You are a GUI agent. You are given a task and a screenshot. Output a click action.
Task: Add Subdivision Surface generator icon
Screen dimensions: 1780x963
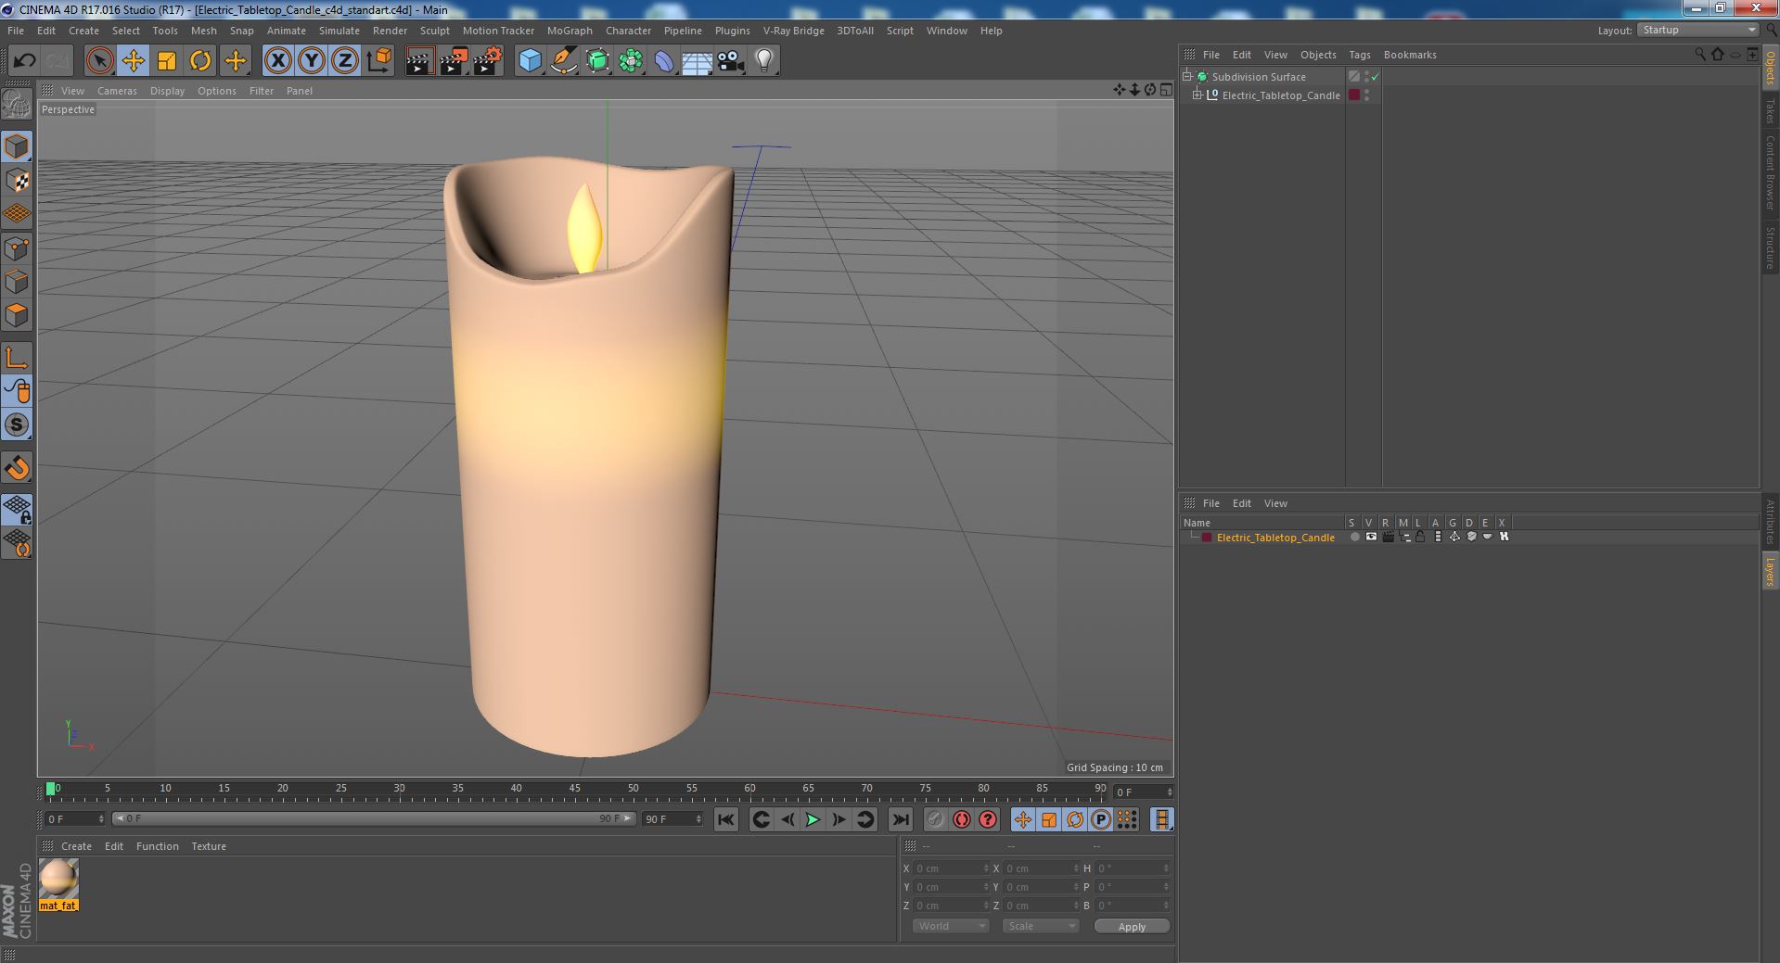pyautogui.click(x=597, y=61)
